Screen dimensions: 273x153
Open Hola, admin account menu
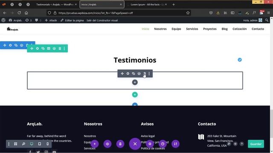[253, 20]
